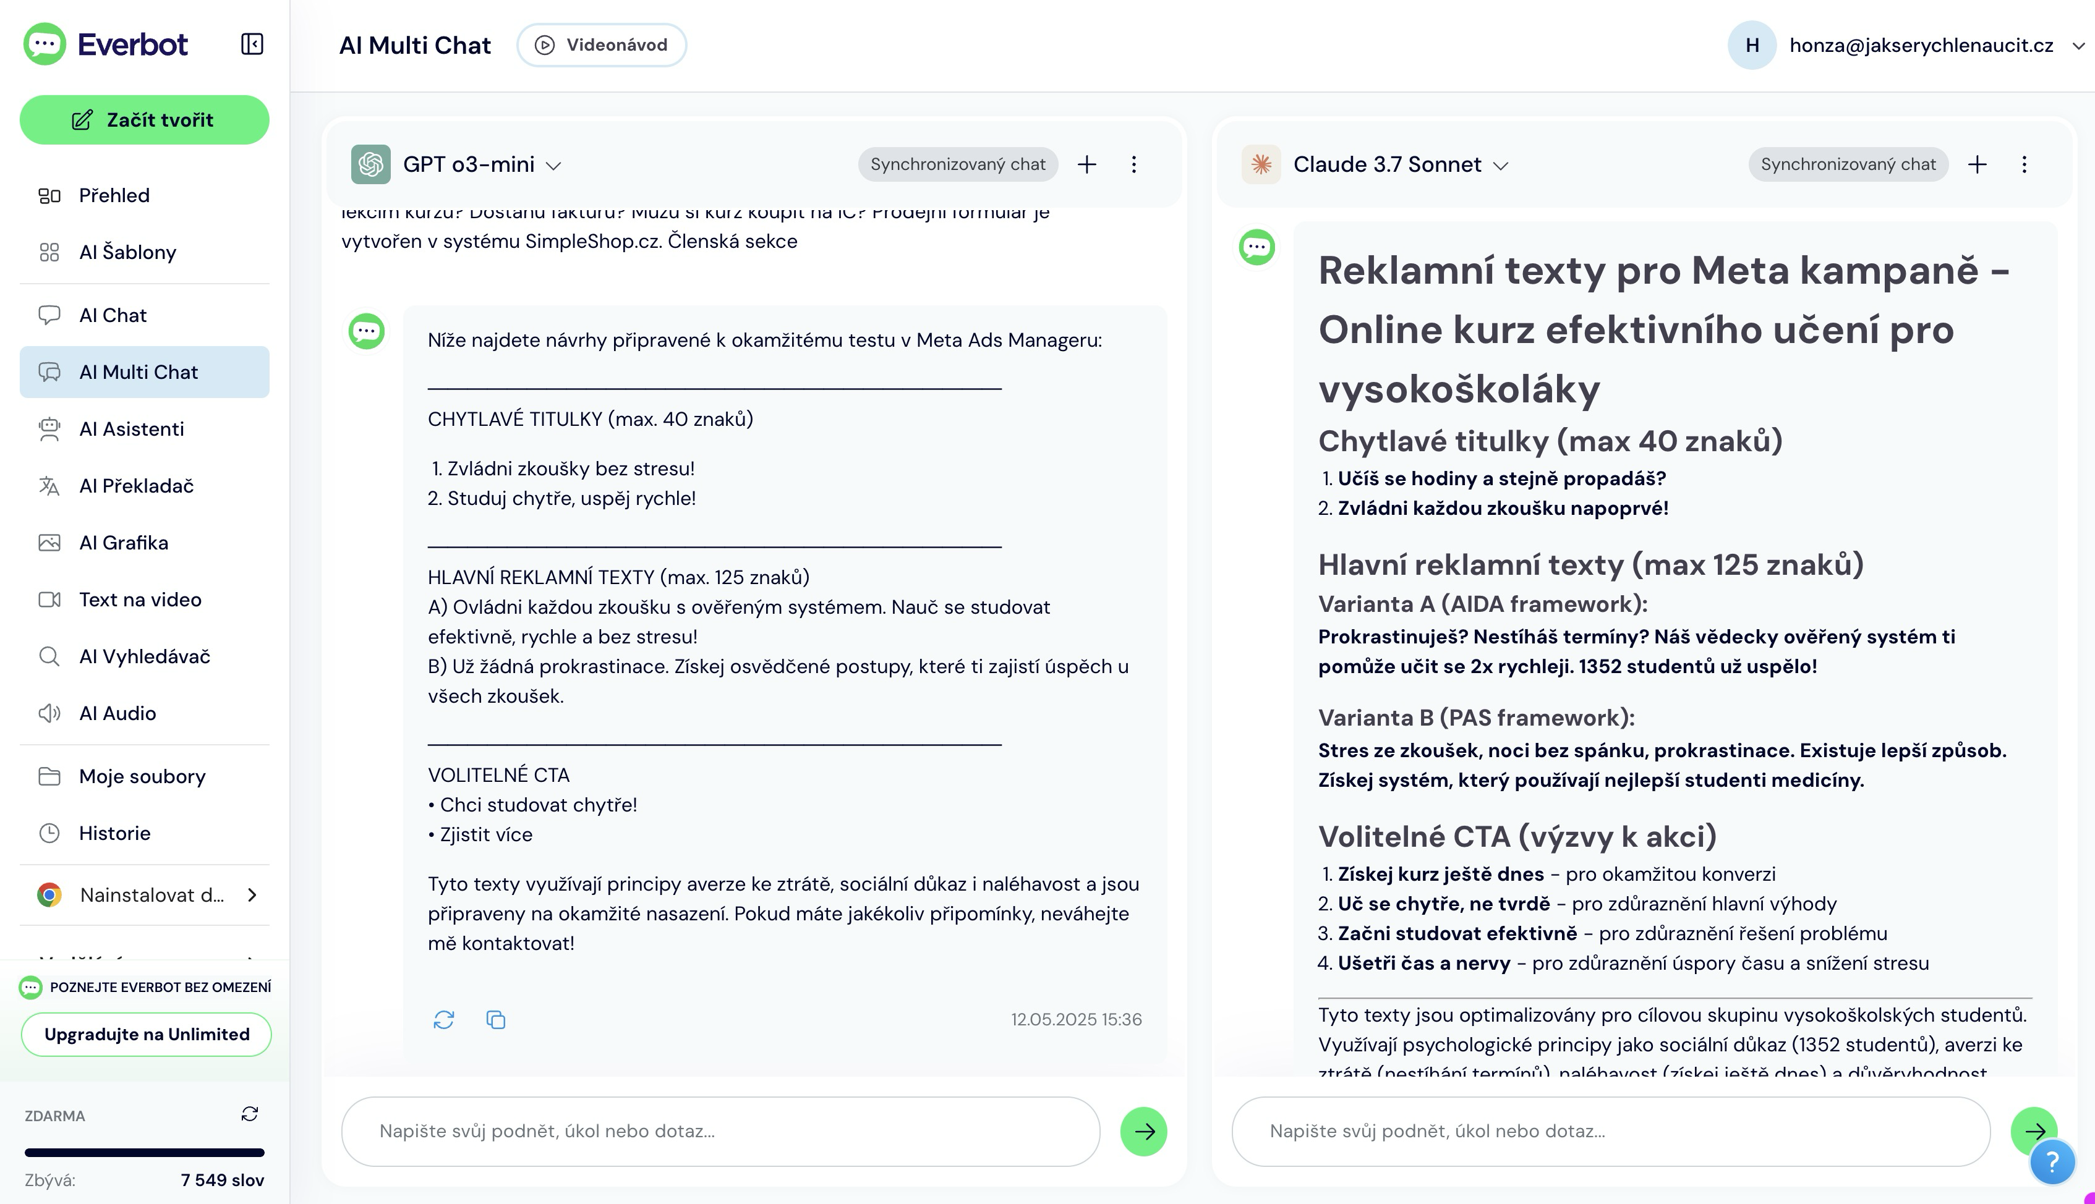Viewport: 2095px width, 1204px height.
Task: Click the Moje soubory folder icon
Action: [x=49, y=776]
